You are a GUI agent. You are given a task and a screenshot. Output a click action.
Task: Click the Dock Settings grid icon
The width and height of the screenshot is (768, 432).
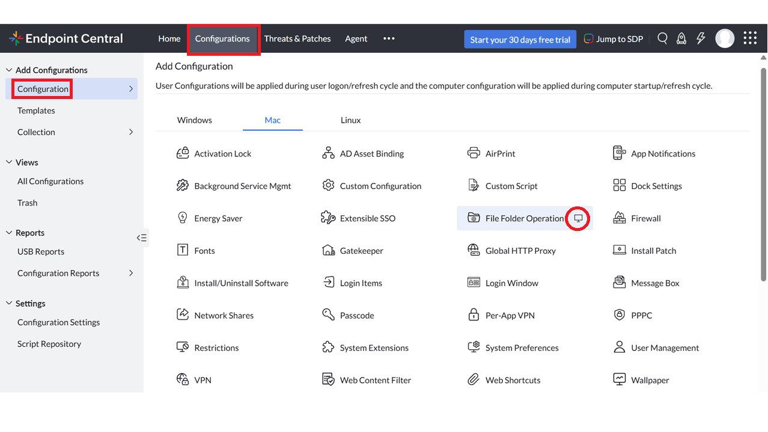619,186
